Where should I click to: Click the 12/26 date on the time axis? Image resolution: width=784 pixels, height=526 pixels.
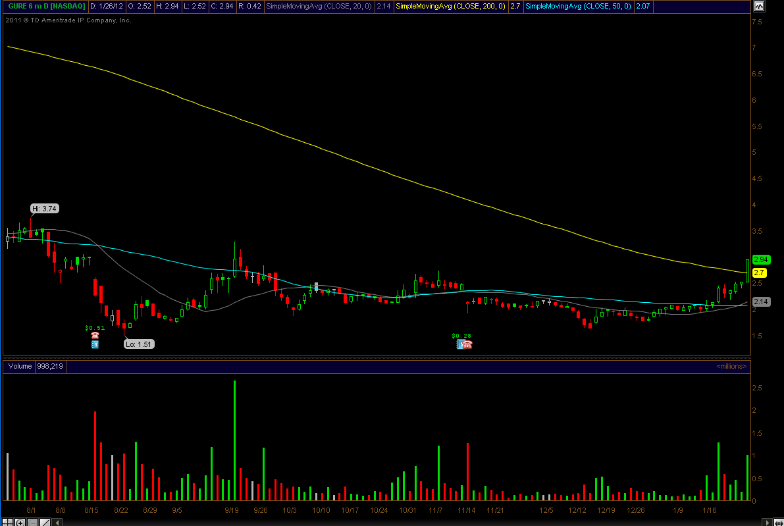[635, 510]
